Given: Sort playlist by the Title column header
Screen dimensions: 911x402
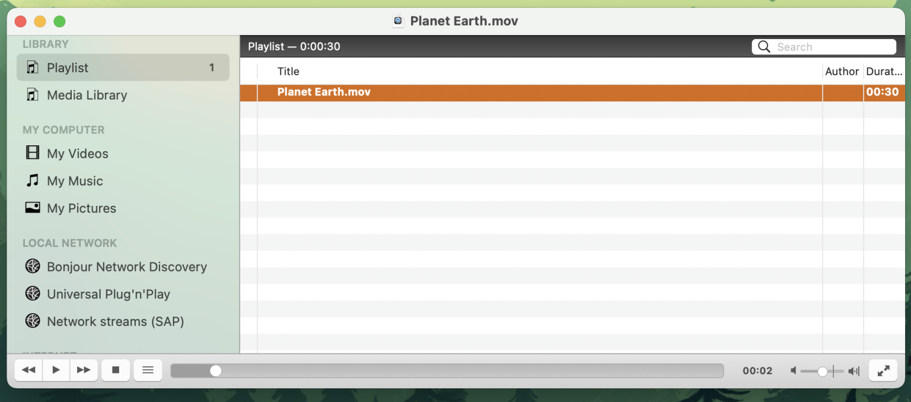Looking at the screenshot, I should (288, 71).
